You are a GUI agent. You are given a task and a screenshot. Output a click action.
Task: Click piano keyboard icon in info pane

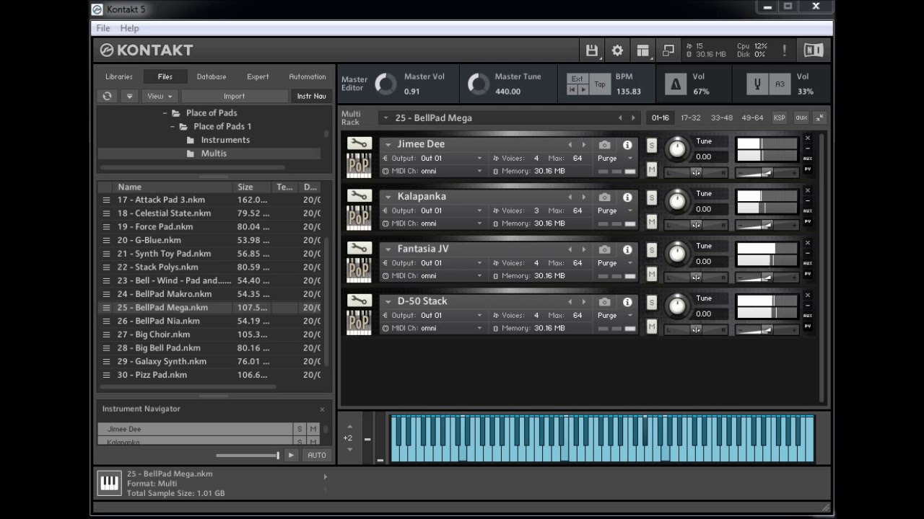[110, 483]
